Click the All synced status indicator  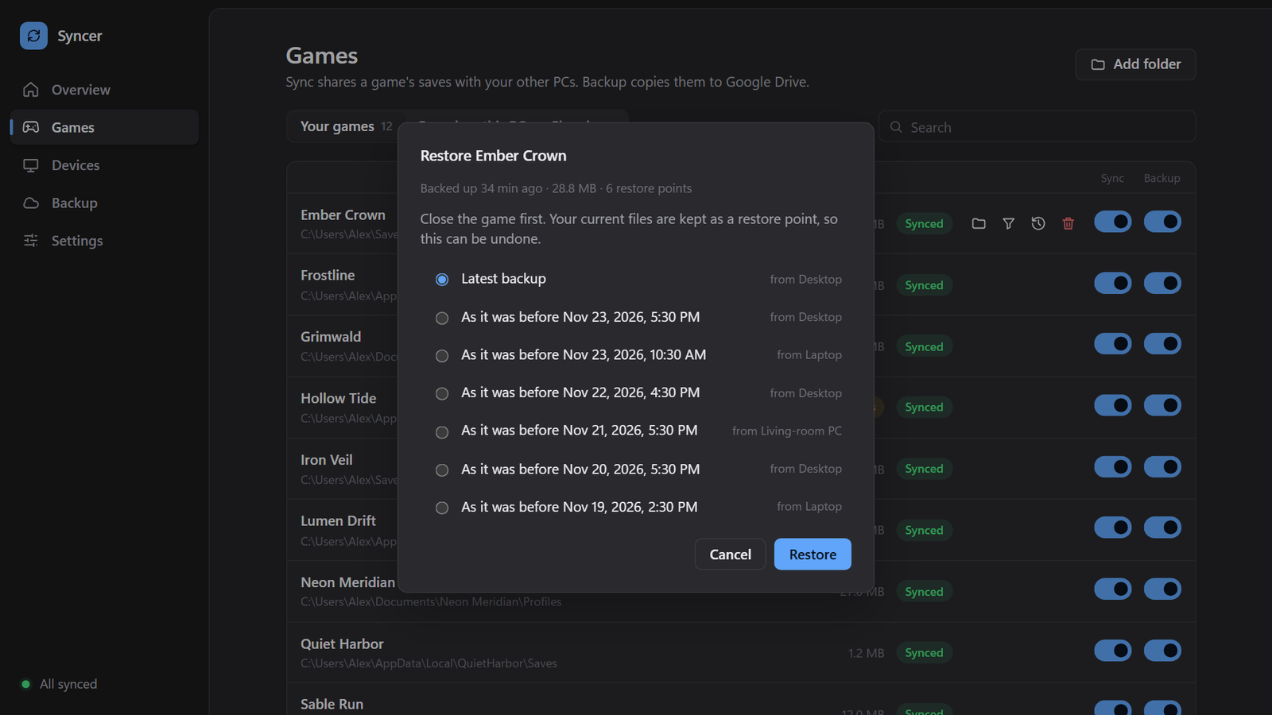[59, 684]
